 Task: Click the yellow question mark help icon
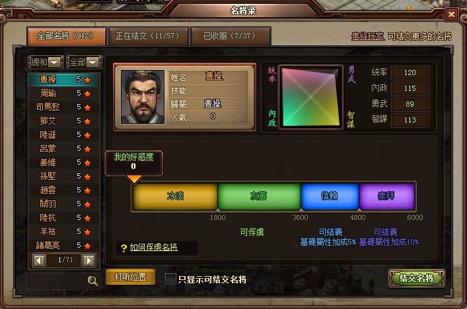click(124, 248)
